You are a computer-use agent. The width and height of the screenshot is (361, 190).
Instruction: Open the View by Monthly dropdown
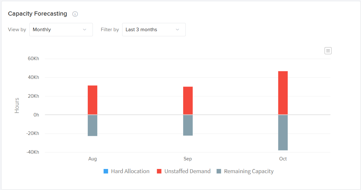(x=61, y=30)
